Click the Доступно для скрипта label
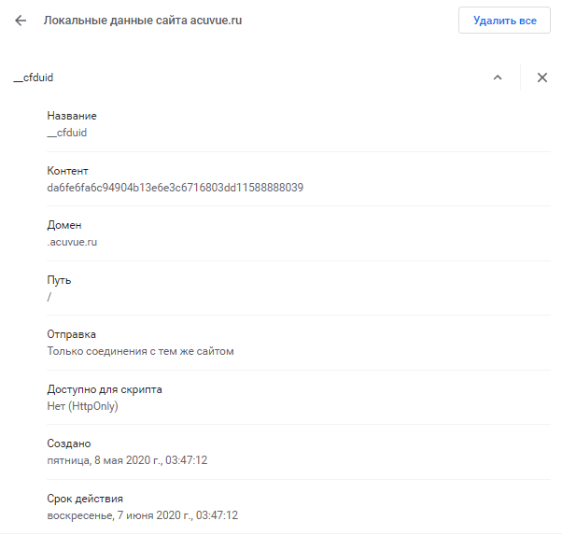The height and width of the screenshot is (535, 562). click(105, 389)
